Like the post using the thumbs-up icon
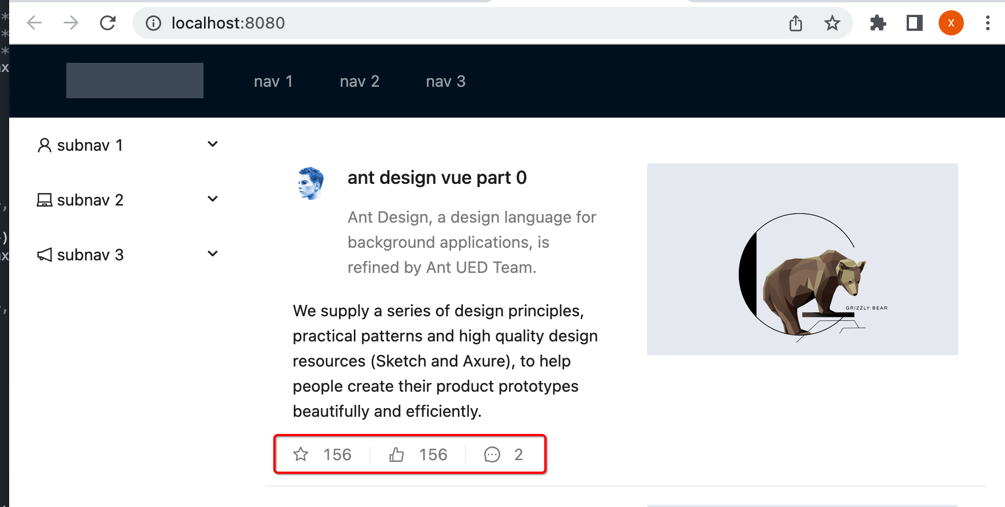Screen dimensions: 1005x507 pos(397,454)
